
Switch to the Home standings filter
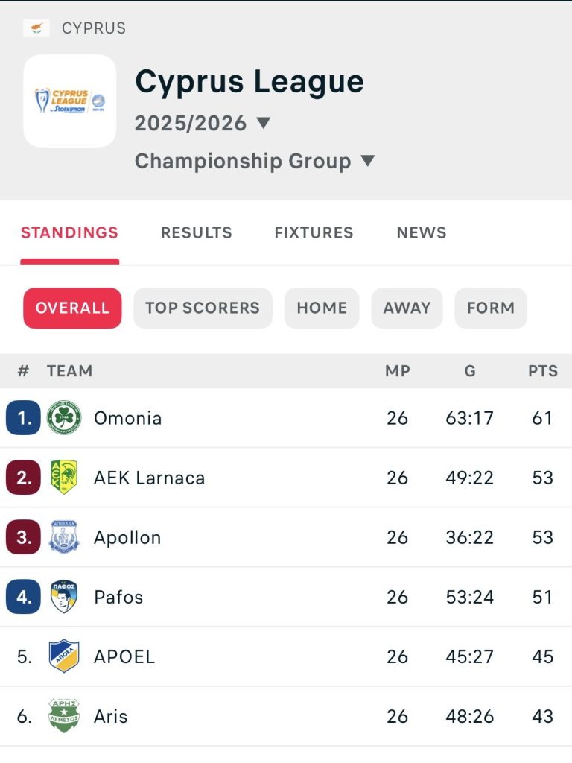coord(322,308)
